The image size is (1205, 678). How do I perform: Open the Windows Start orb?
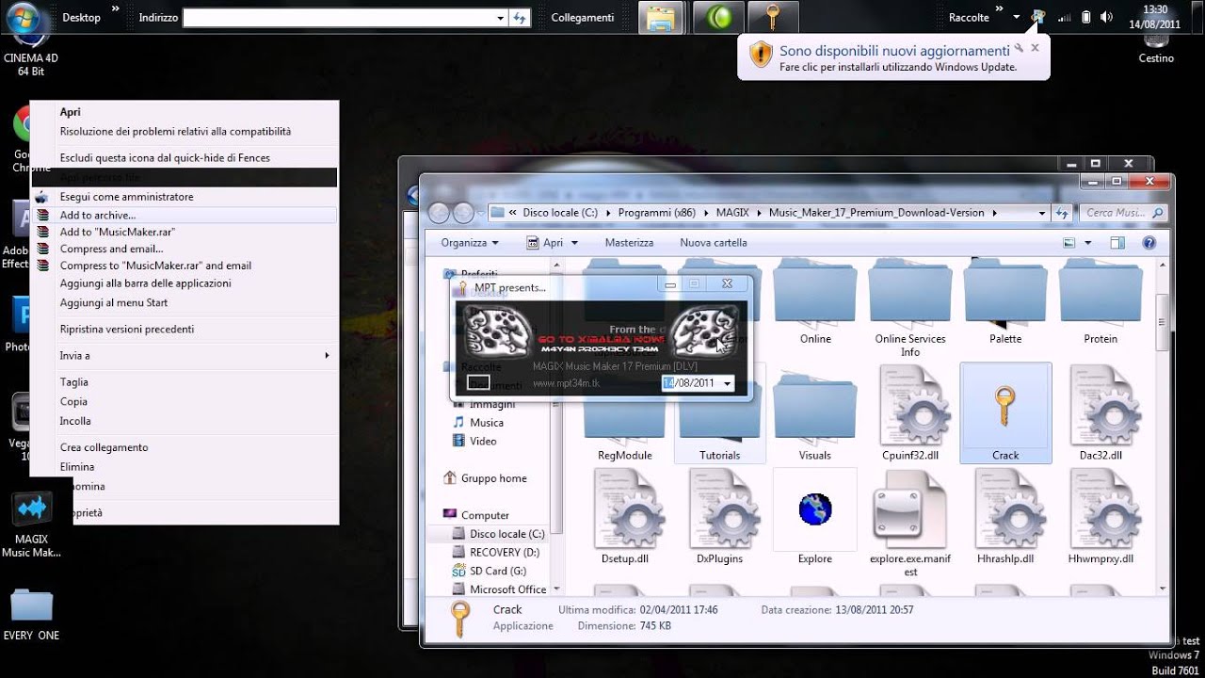pyautogui.click(x=24, y=17)
